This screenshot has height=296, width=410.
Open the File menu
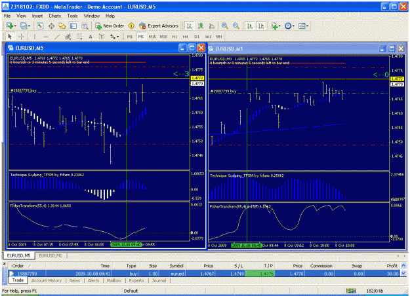7,16
